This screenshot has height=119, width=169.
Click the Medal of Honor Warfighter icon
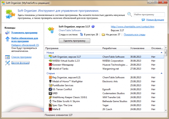pos(50,81)
